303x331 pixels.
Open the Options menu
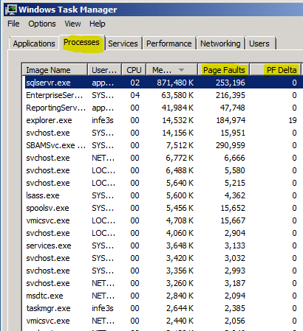(42, 24)
